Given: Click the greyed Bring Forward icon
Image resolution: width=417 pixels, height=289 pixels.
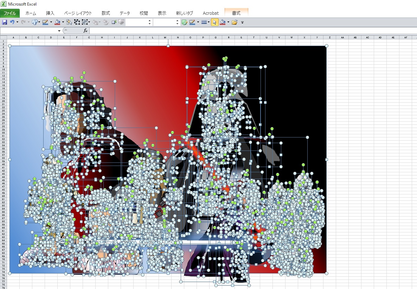Looking at the screenshot, I should pyautogui.click(x=96, y=23).
